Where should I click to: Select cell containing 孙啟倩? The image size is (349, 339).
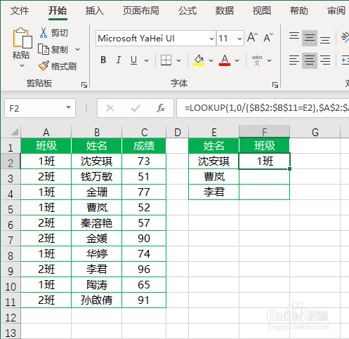click(x=97, y=300)
